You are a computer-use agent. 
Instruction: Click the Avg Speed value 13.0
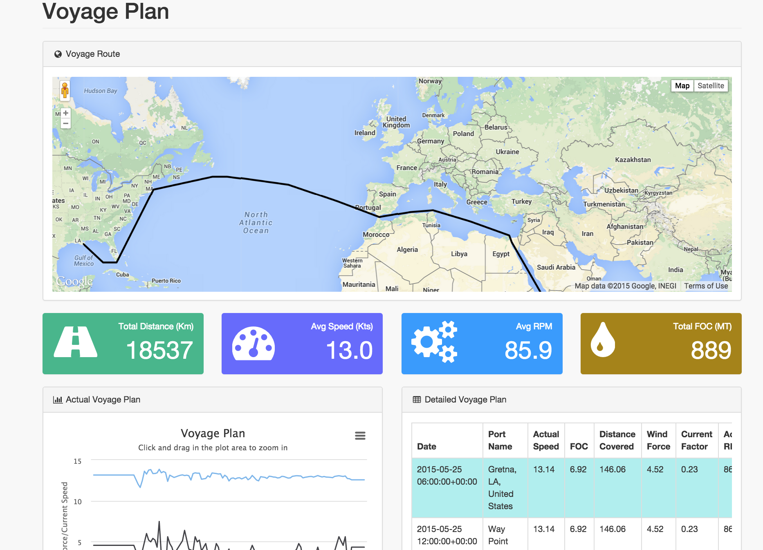[x=349, y=351]
